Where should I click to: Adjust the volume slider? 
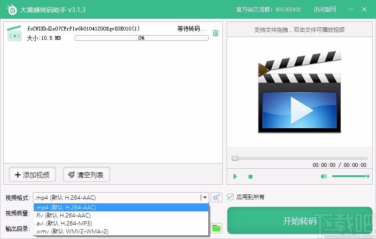pos(350,176)
